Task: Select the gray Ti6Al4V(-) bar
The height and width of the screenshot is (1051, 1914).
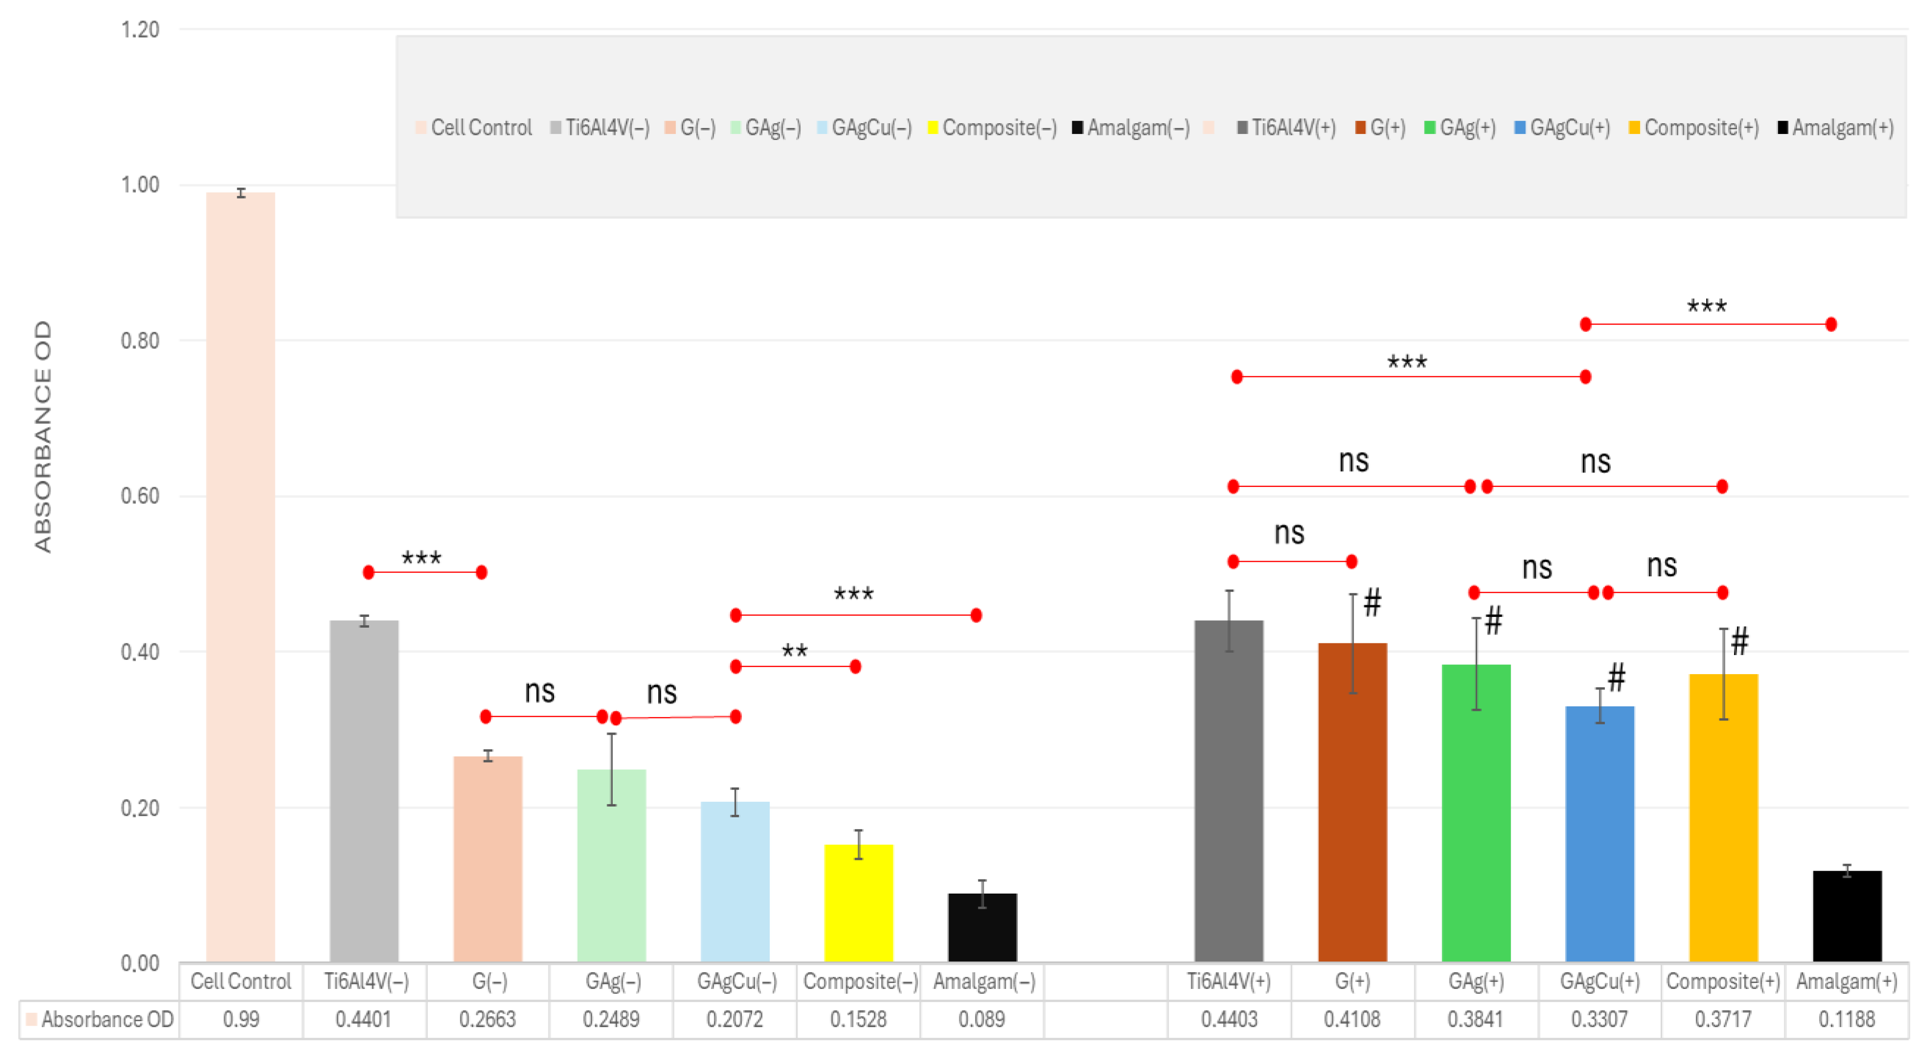Action: [x=364, y=791]
